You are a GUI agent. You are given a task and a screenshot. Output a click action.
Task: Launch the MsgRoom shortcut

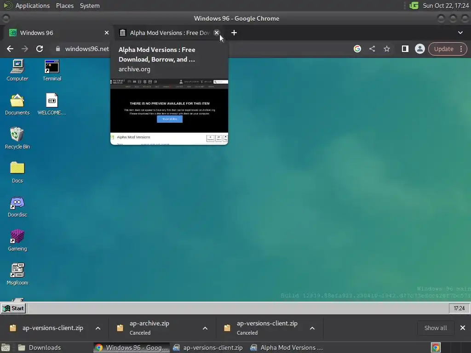pyautogui.click(x=17, y=274)
